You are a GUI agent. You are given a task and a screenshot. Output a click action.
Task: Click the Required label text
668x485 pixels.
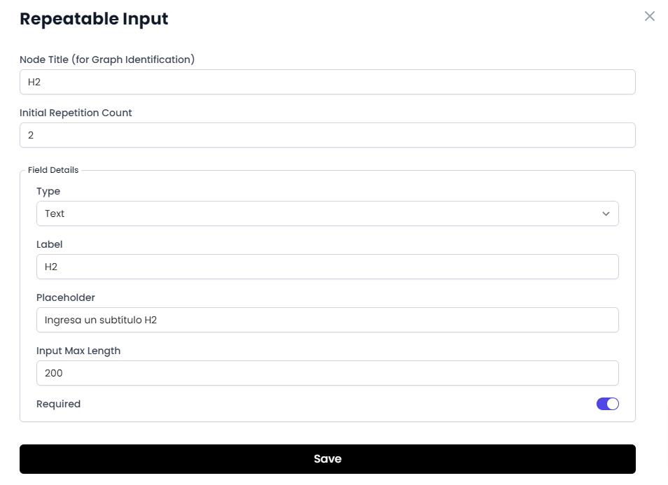(x=58, y=404)
